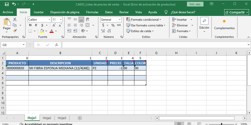This screenshot has width=251, height=125.
Task: Toggle italic (K) formatting
Action: pos(36,25)
